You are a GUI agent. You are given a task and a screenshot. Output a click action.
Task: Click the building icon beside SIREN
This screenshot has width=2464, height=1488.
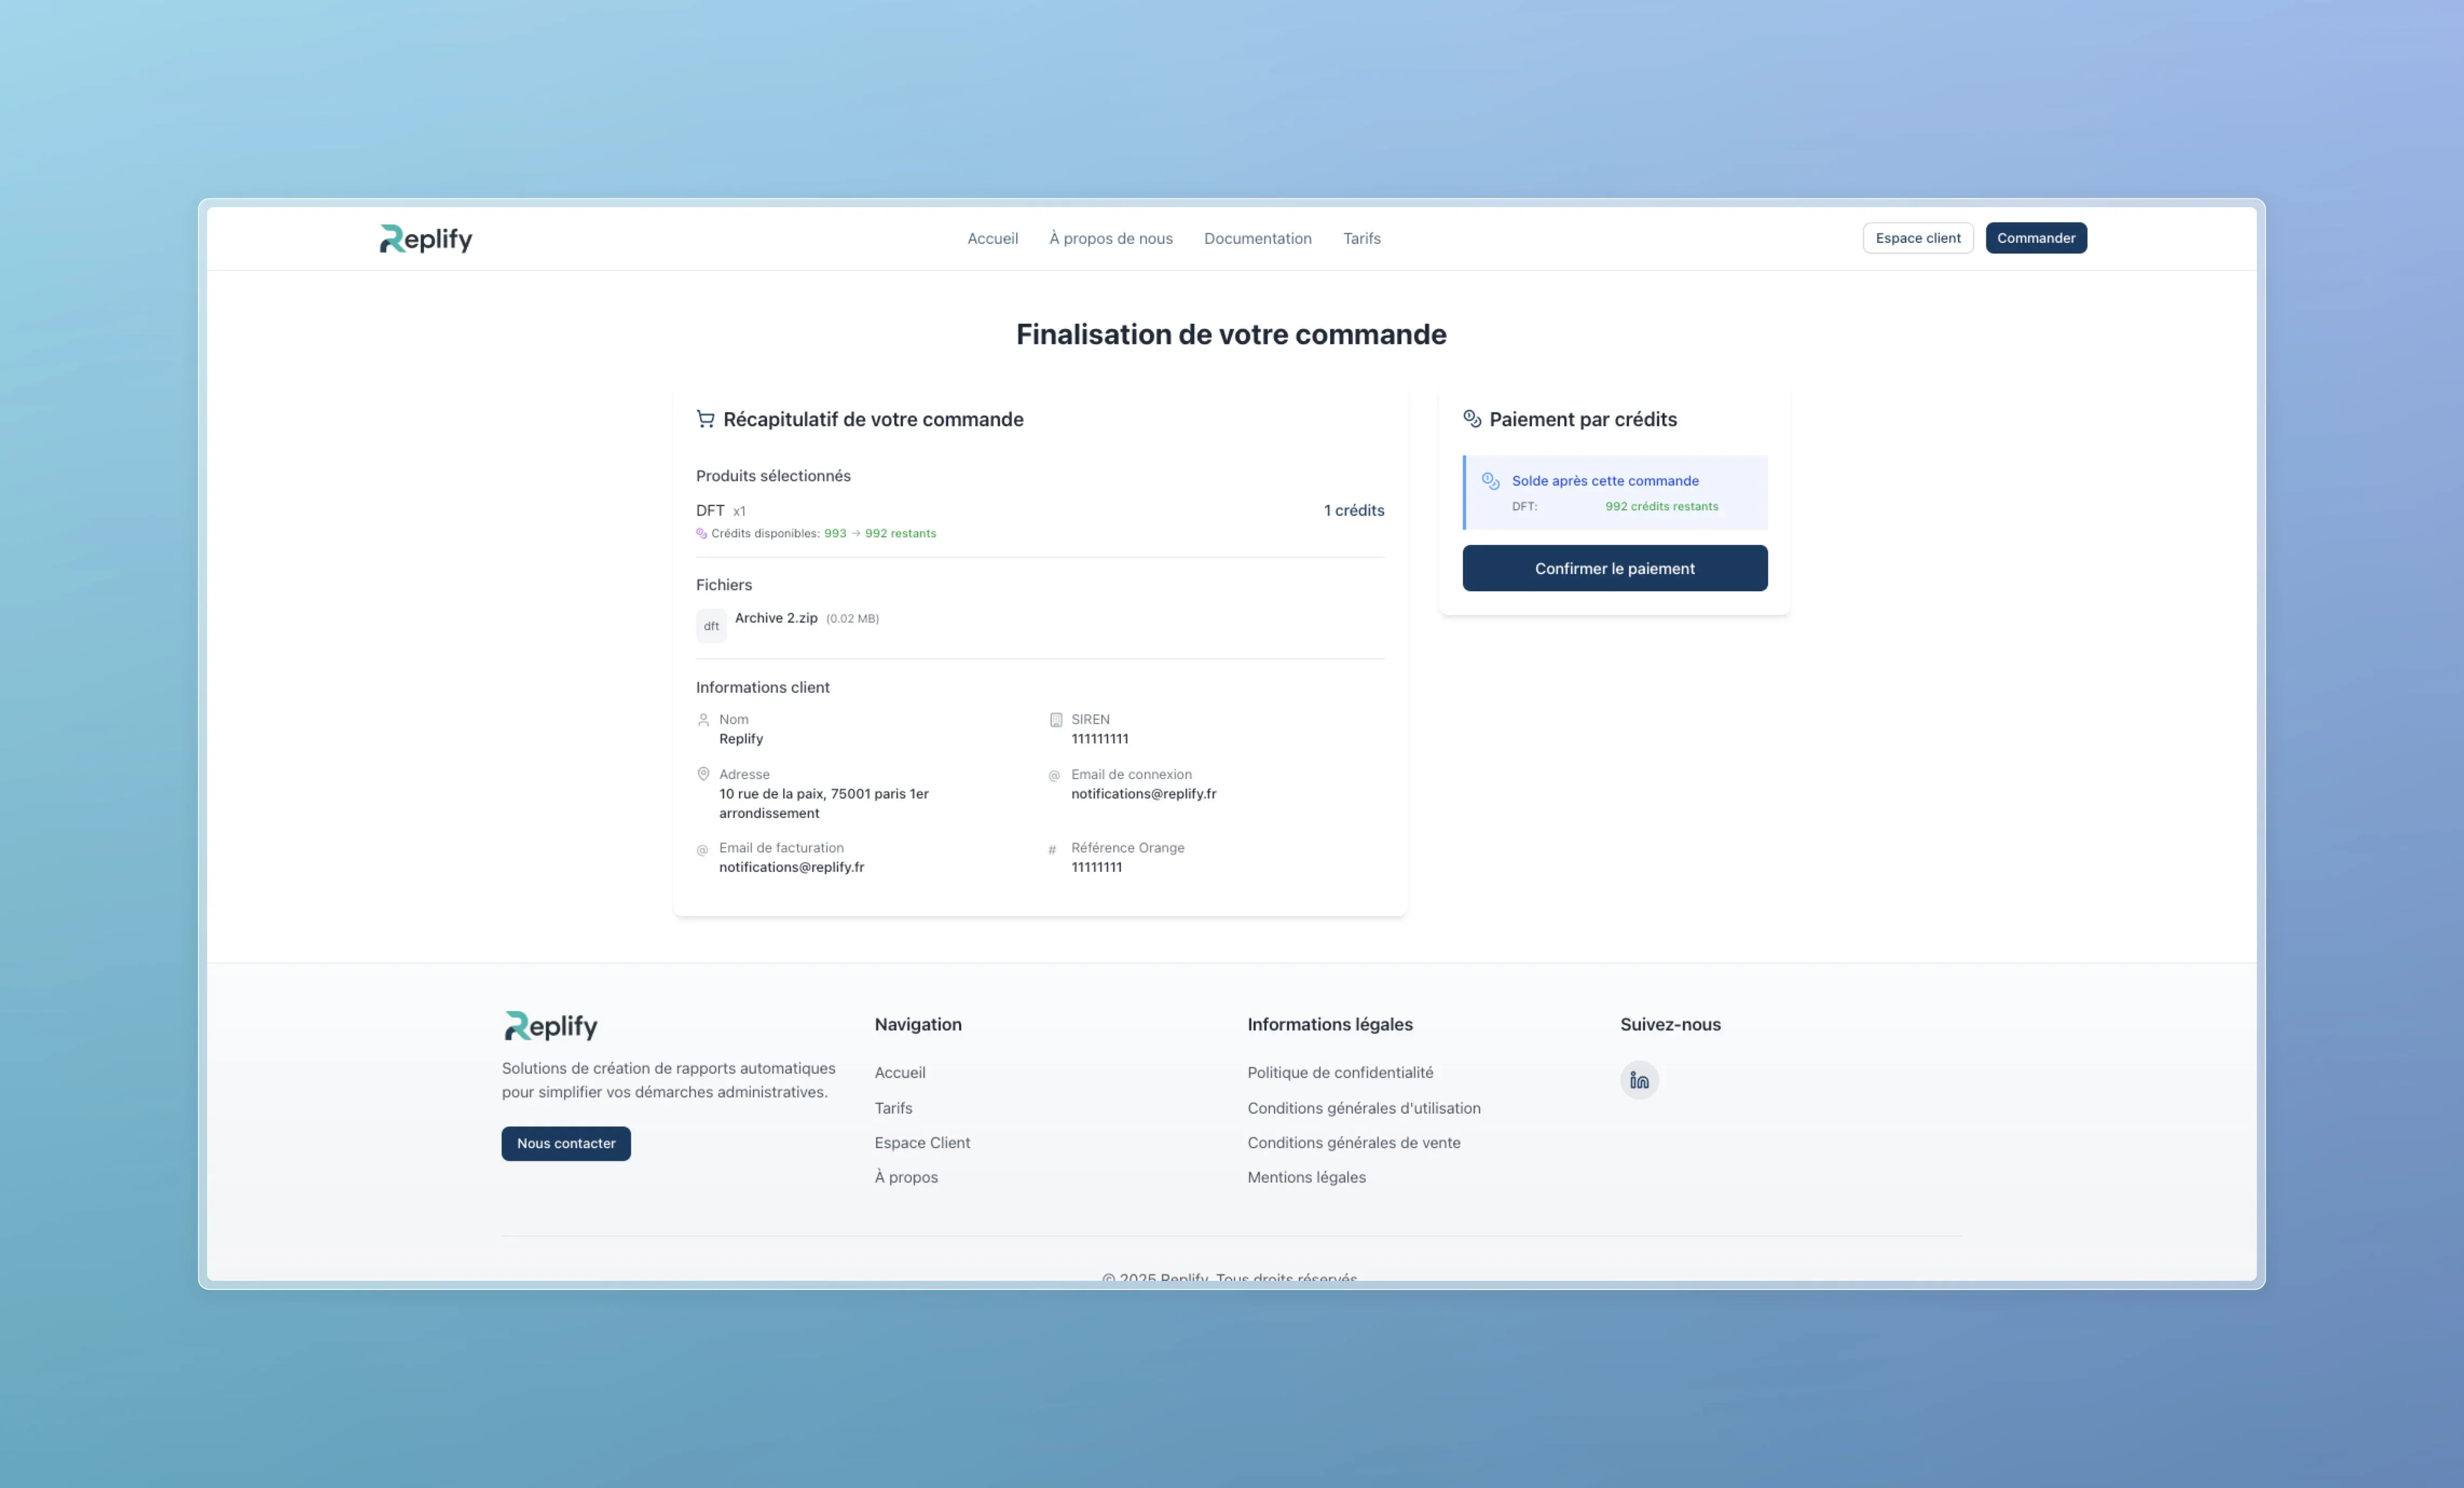click(1055, 720)
